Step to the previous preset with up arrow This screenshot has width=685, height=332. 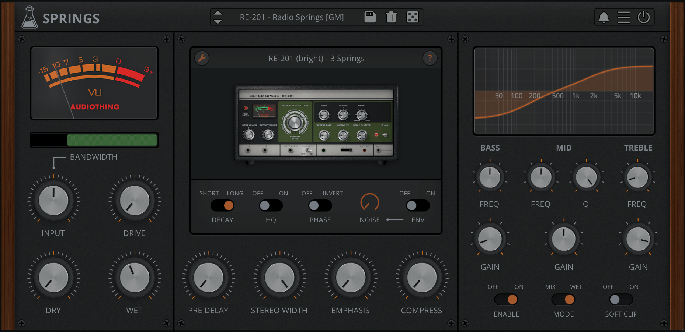click(x=218, y=14)
